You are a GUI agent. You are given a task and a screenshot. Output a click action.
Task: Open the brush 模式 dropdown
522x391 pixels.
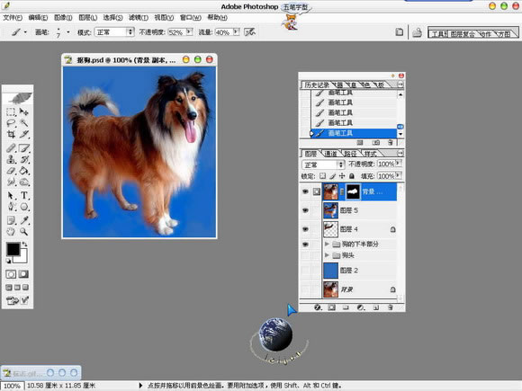(114, 32)
